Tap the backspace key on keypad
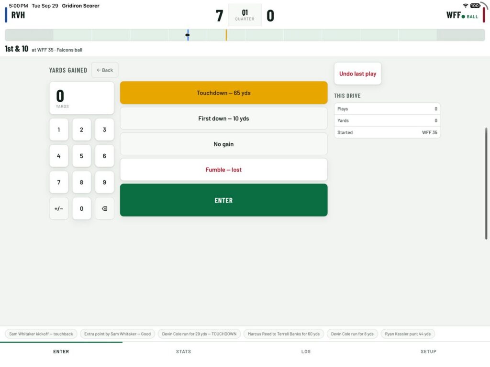 (x=104, y=208)
